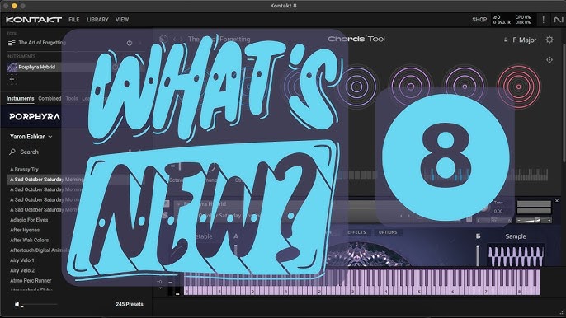
Task: Select preset Adagio For Elves
Action: [29, 220]
